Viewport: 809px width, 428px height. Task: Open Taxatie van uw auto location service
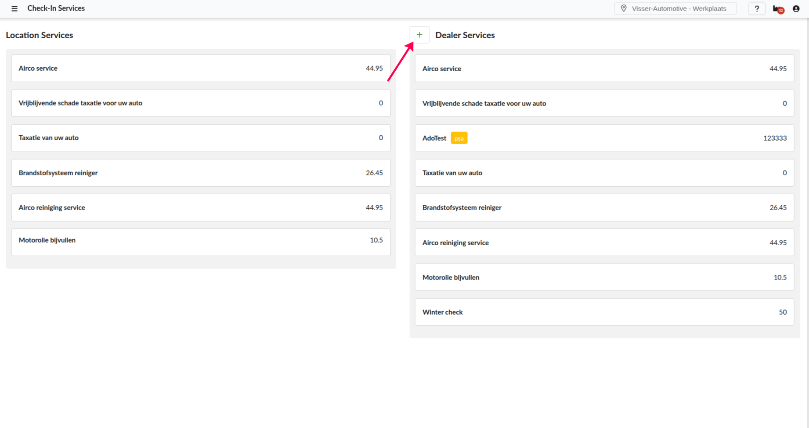coord(201,138)
